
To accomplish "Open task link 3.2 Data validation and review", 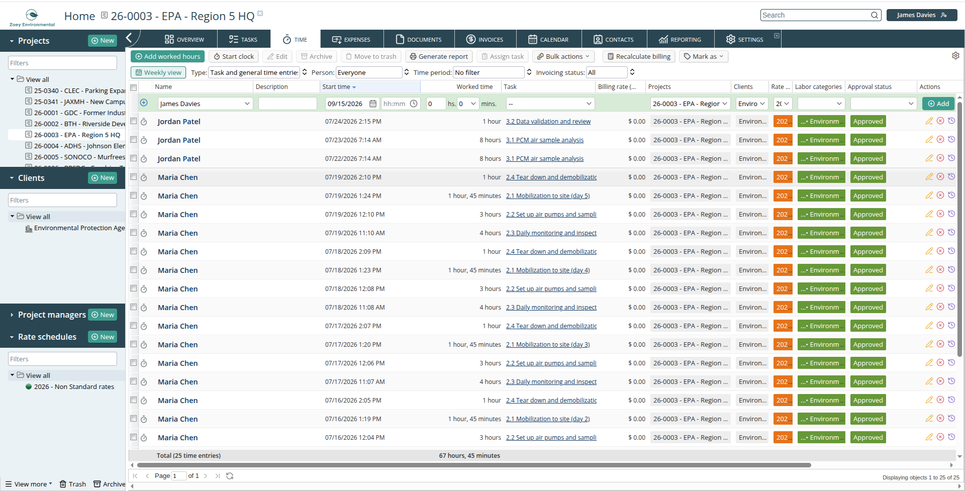I will pyautogui.click(x=548, y=121).
